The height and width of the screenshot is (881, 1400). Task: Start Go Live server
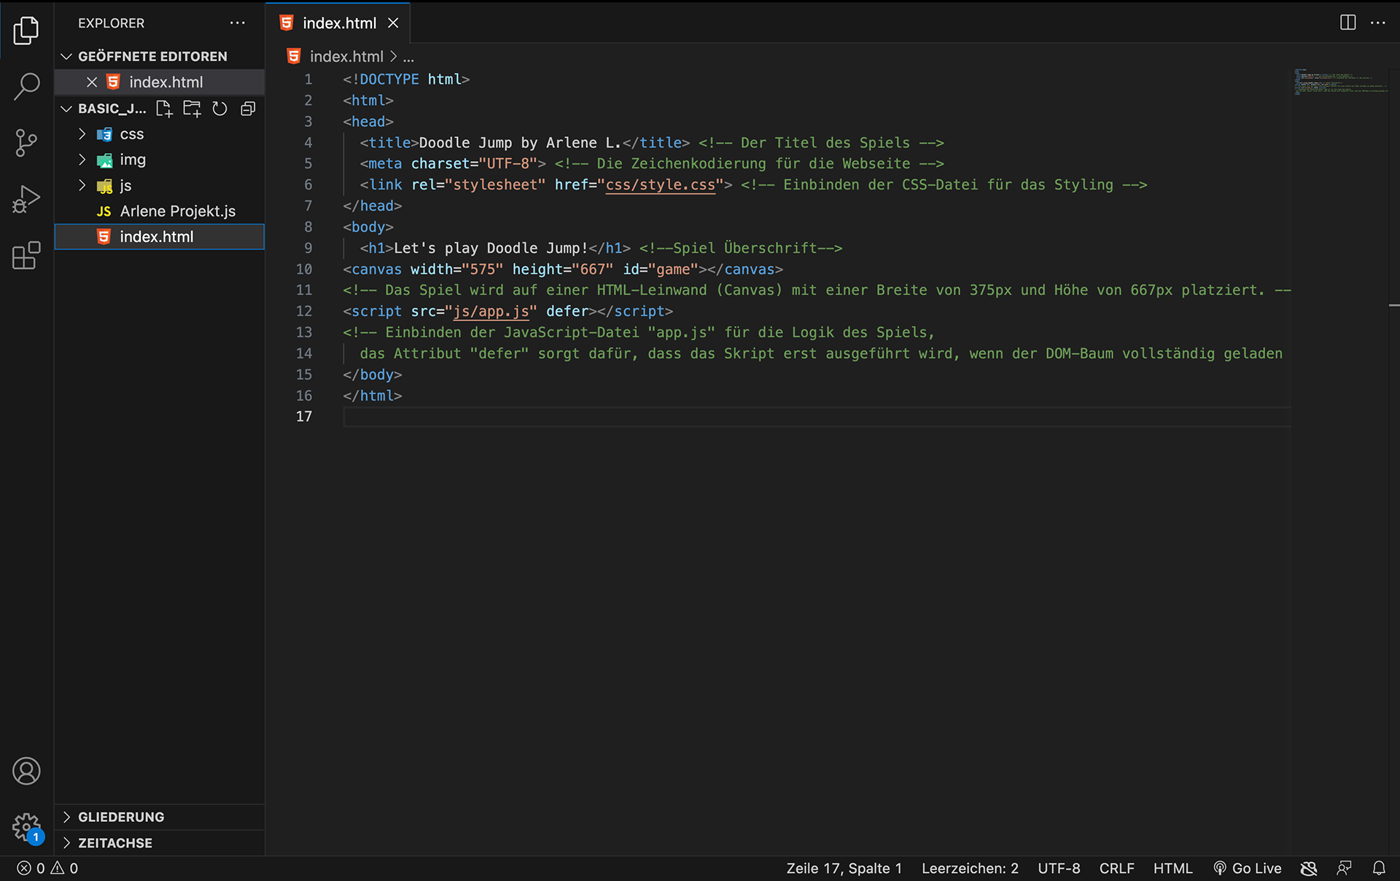tap(1248, 868)
